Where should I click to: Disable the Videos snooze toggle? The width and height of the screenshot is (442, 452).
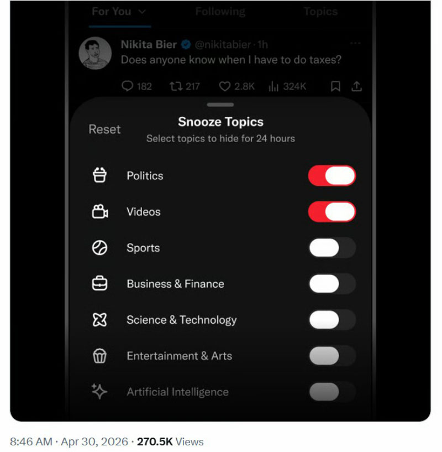coord(331,212)
